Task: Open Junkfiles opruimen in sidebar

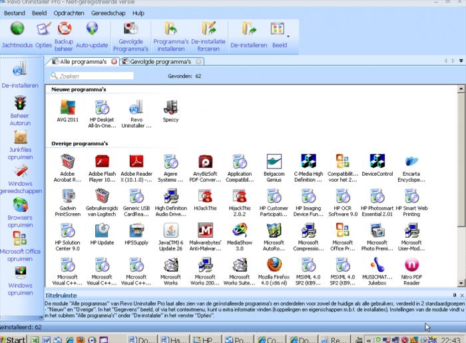Action: (x=20, y=145)
